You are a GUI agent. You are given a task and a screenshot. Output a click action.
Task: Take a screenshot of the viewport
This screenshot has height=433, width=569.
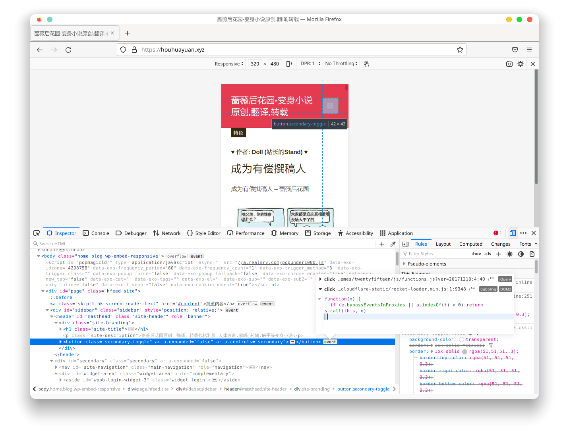(x=509, y=64)
